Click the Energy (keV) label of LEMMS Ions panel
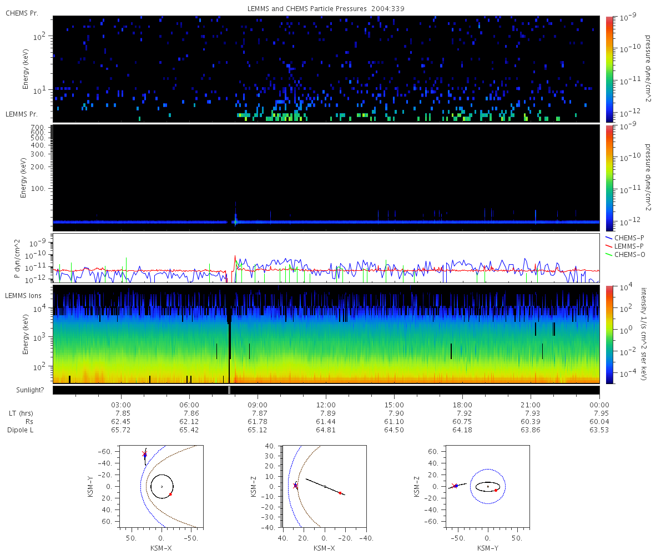Viewport: 666px width, 555px height. tap(26, 335)
